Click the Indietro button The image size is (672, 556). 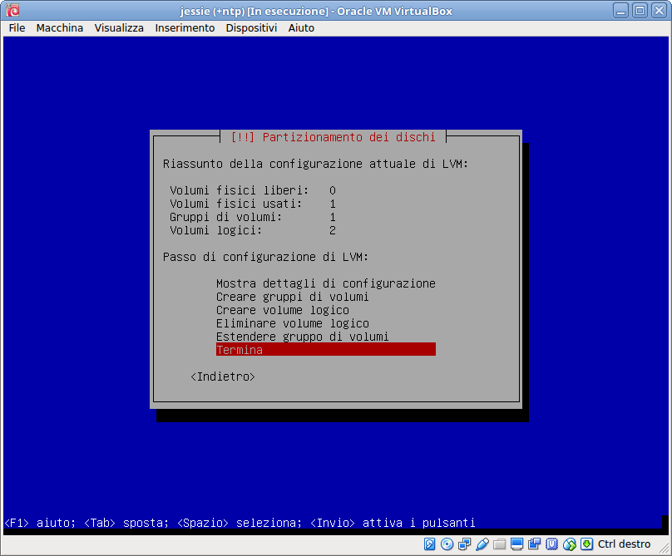223,376
